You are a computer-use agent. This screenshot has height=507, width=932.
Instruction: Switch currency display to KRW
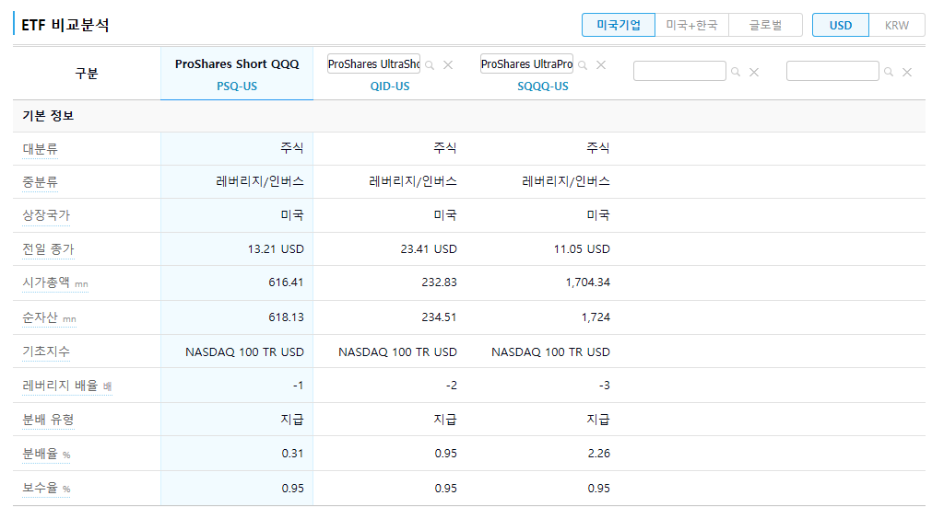click(897, 25)
